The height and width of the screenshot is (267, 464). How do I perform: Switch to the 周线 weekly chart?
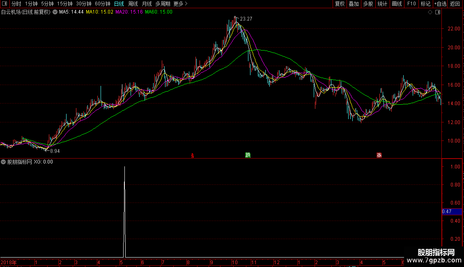133,4
